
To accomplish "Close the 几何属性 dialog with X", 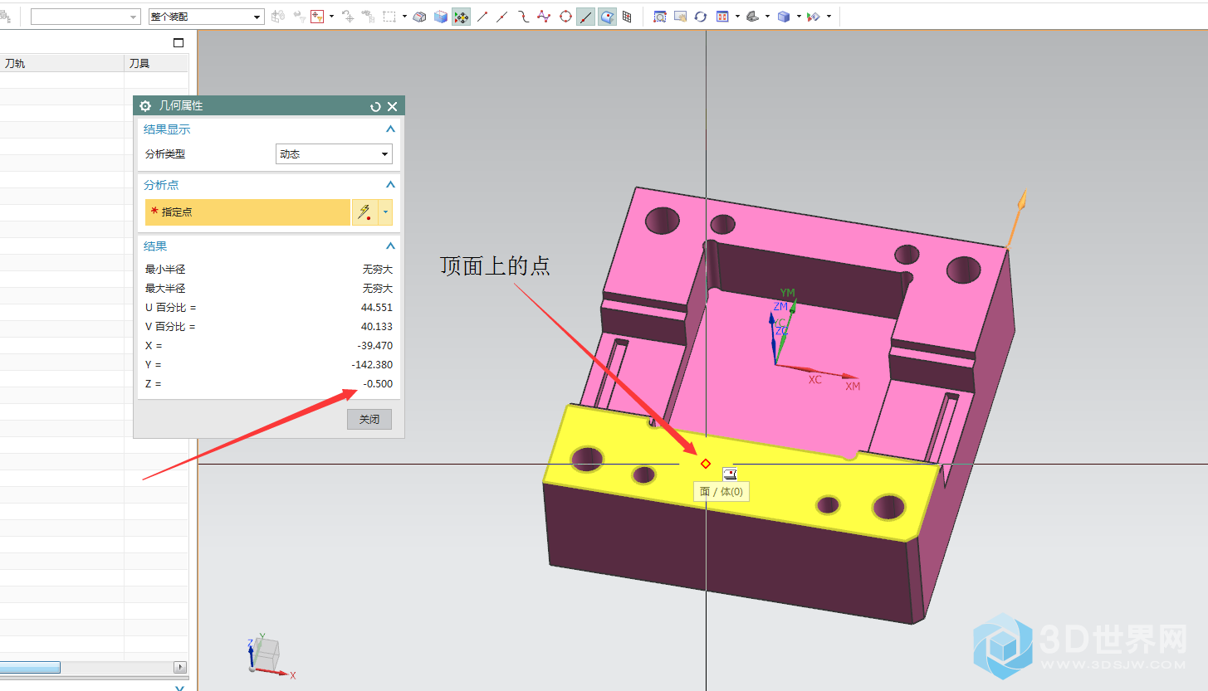I will click(393, 106).
